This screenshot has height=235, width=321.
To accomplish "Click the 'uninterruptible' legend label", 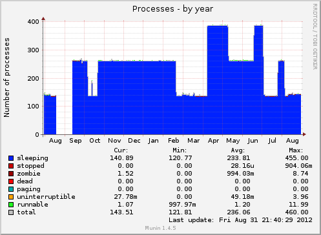I will 46,197.
